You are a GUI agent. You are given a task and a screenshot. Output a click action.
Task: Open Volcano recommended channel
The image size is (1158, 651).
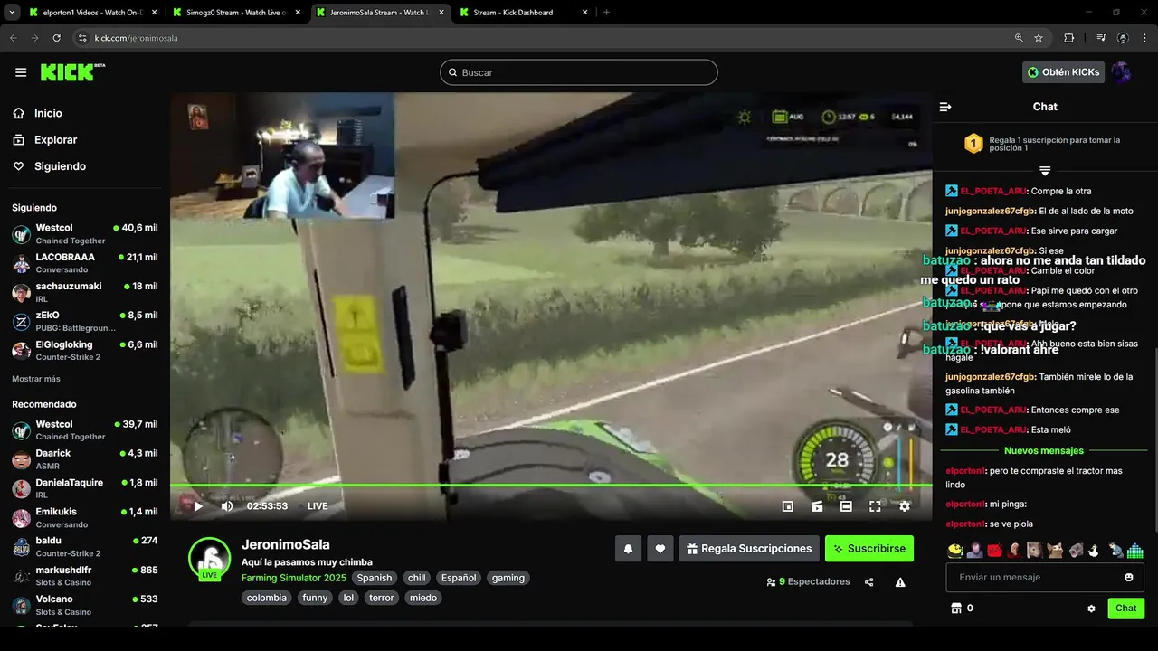click(x=85, y=605)
